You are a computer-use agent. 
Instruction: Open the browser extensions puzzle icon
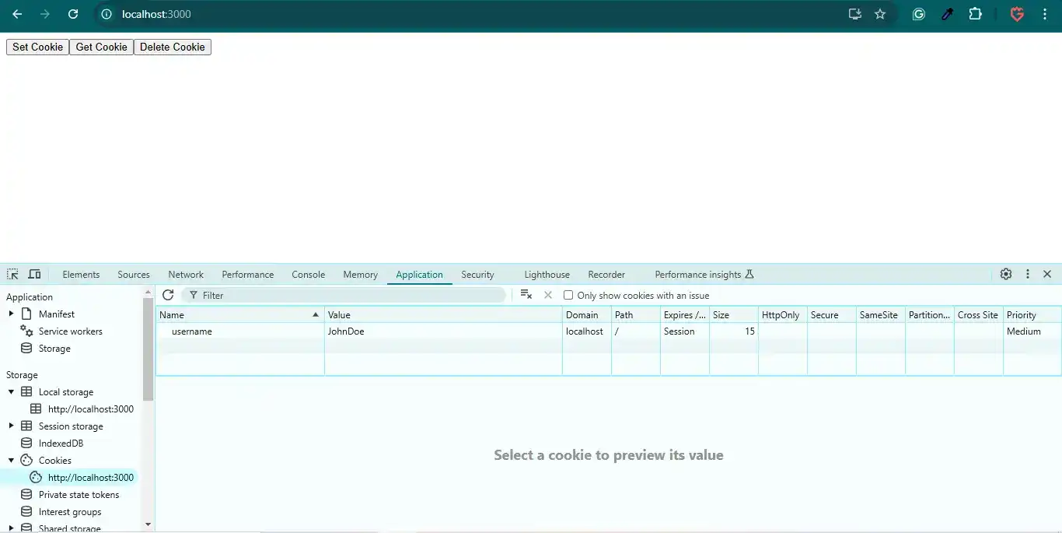(x=975, y=14)
